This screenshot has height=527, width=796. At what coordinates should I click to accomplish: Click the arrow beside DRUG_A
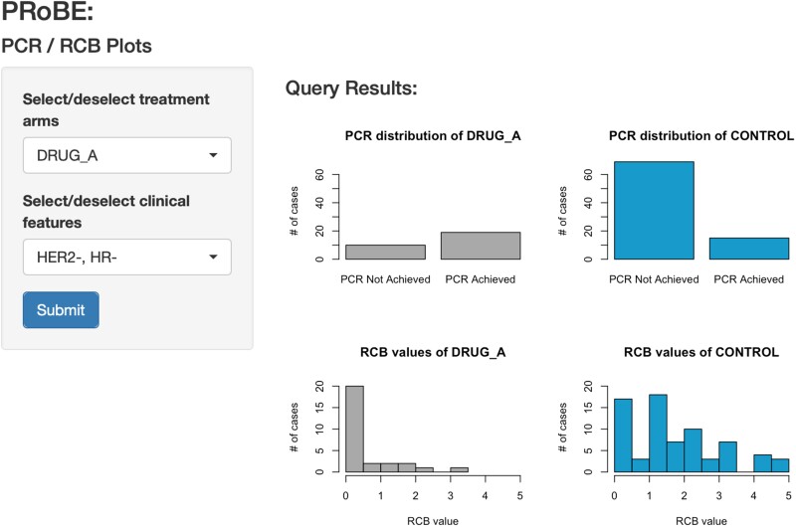[213, 156]
